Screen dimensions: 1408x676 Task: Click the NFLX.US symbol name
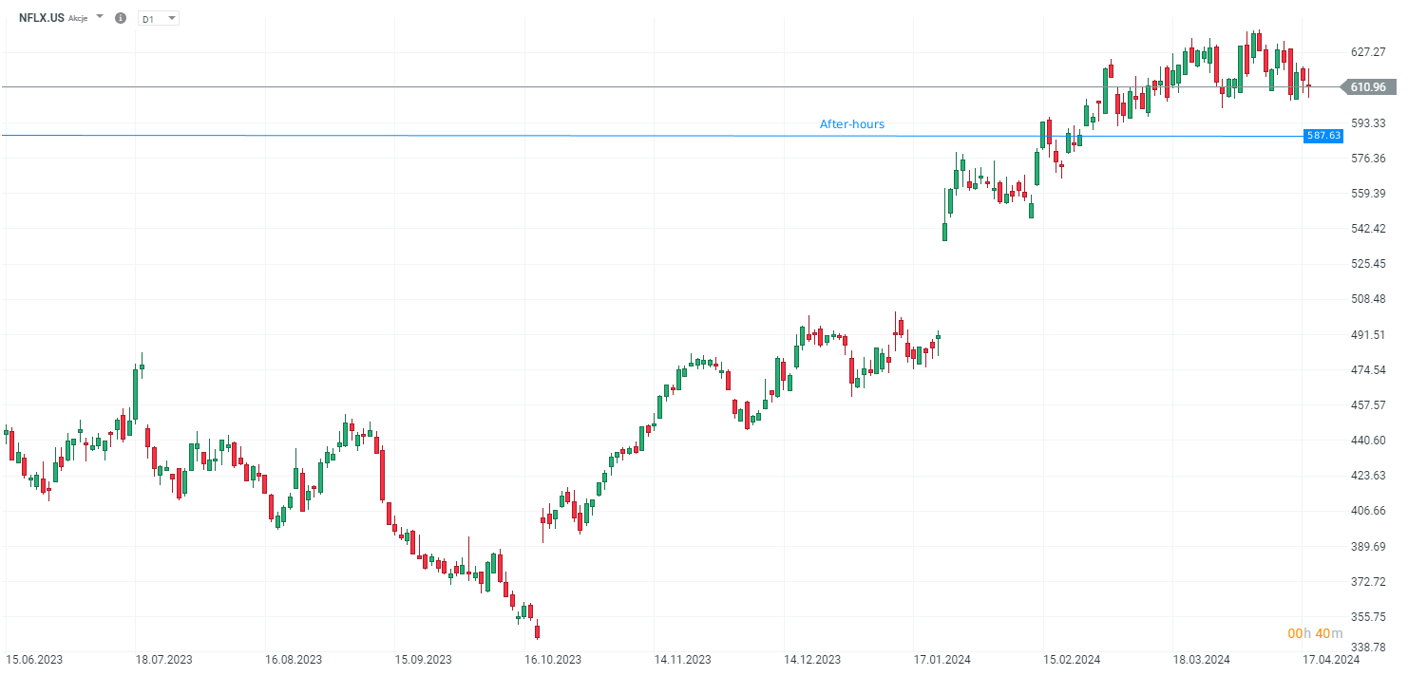42,18
